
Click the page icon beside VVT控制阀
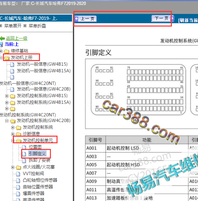coord(18,174)
